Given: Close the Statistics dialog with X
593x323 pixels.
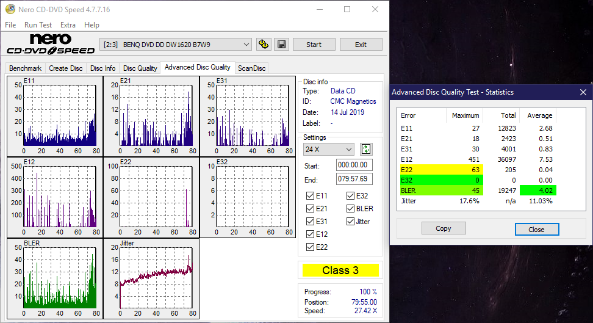Looking at the screenshot, I should (x=583, y=92).
